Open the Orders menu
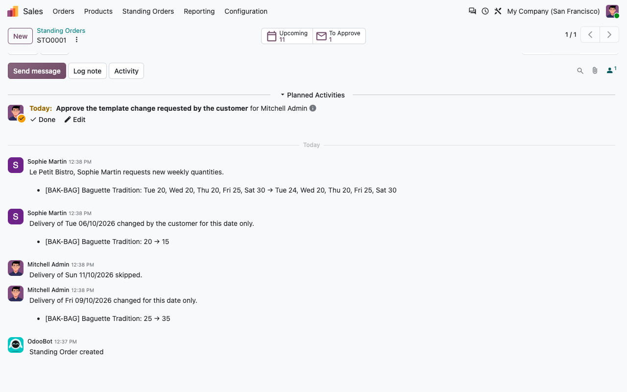Viewport: 627px width, 392px height. coord(63,11)
